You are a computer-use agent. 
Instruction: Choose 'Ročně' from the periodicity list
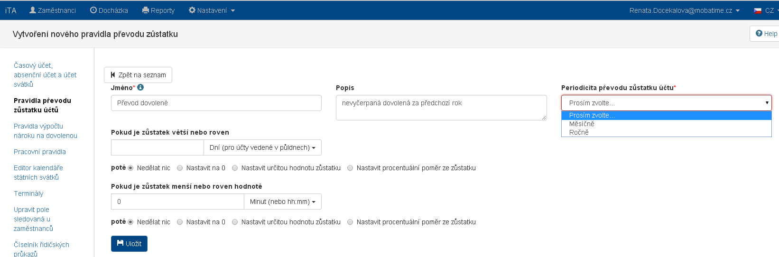pos(579,132)
